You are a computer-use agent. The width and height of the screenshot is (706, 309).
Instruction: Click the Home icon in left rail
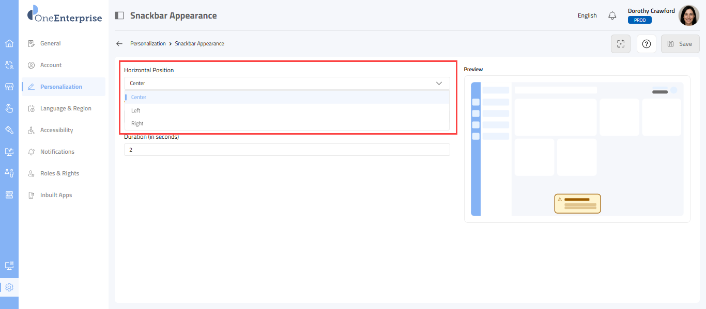coord(9,43)
